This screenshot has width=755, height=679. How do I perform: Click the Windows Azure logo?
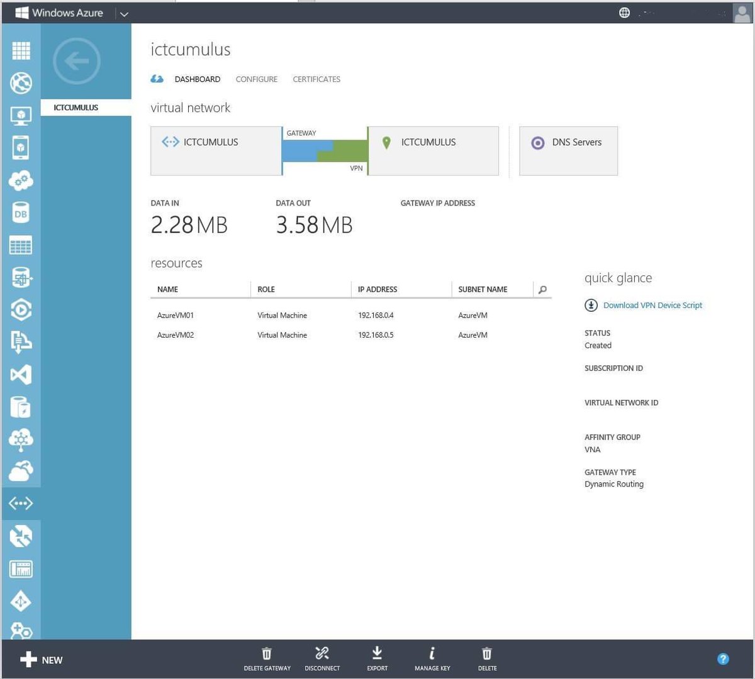(59, 13)
